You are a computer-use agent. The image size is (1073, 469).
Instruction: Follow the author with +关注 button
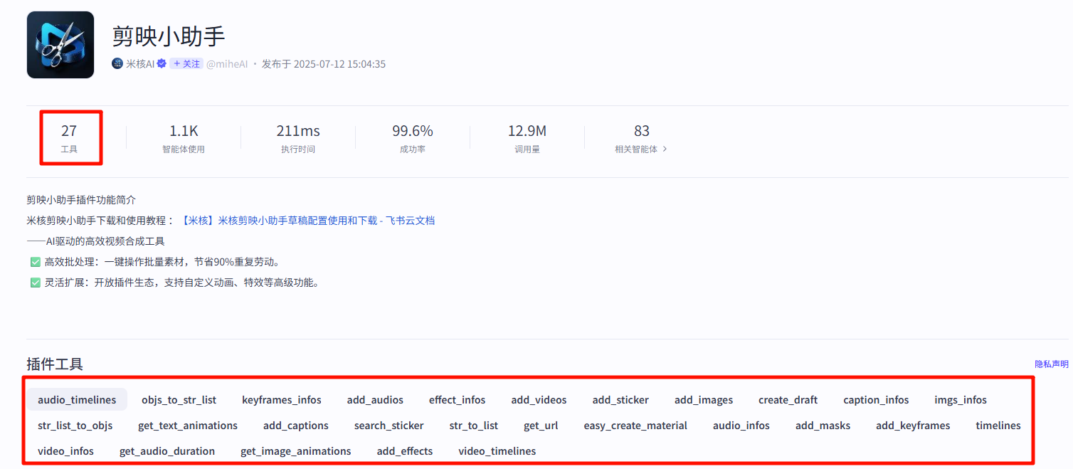[x=186, y=64]
